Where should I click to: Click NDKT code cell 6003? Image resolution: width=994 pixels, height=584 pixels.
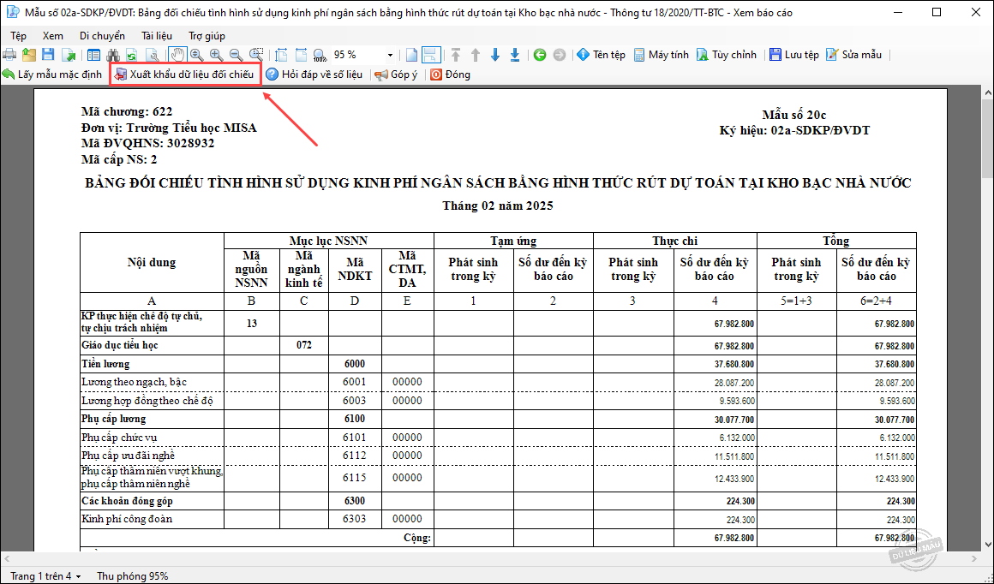coord(355,401)
